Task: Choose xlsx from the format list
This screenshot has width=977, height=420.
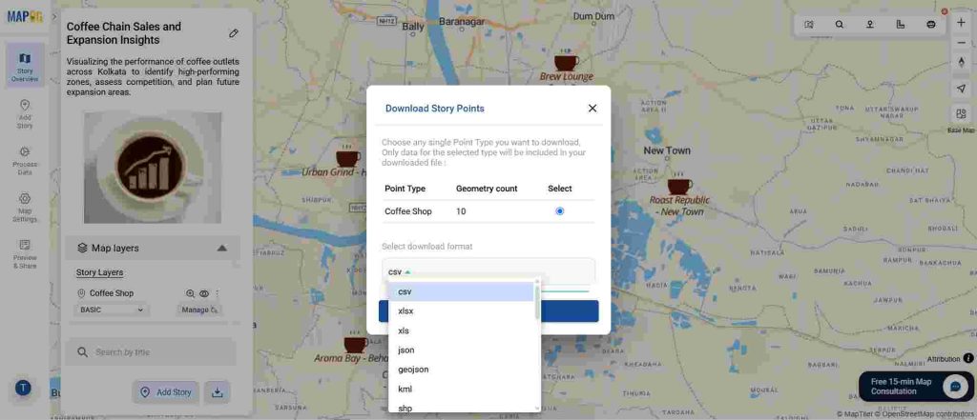Action: click(461, 311)
